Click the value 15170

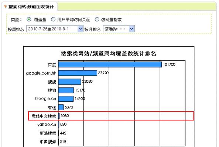click(80, 90)
